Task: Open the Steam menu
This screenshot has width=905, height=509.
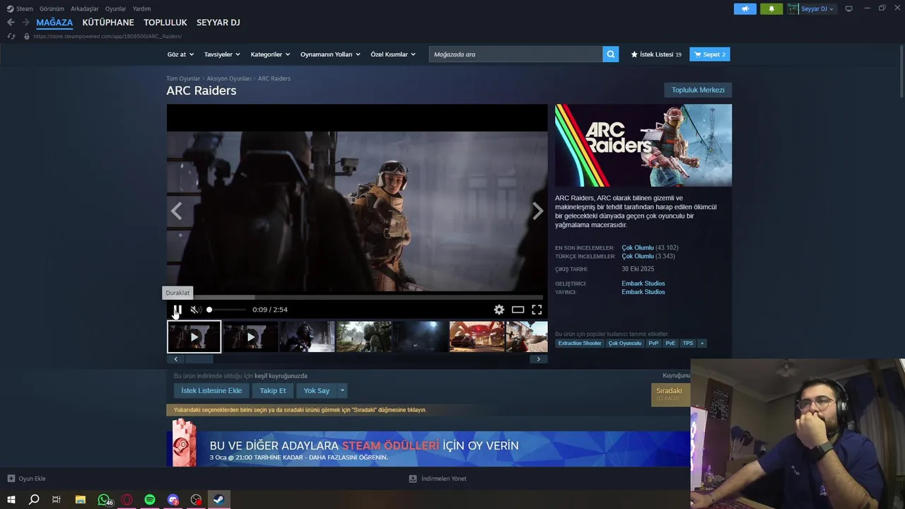Action: (20, 8)
